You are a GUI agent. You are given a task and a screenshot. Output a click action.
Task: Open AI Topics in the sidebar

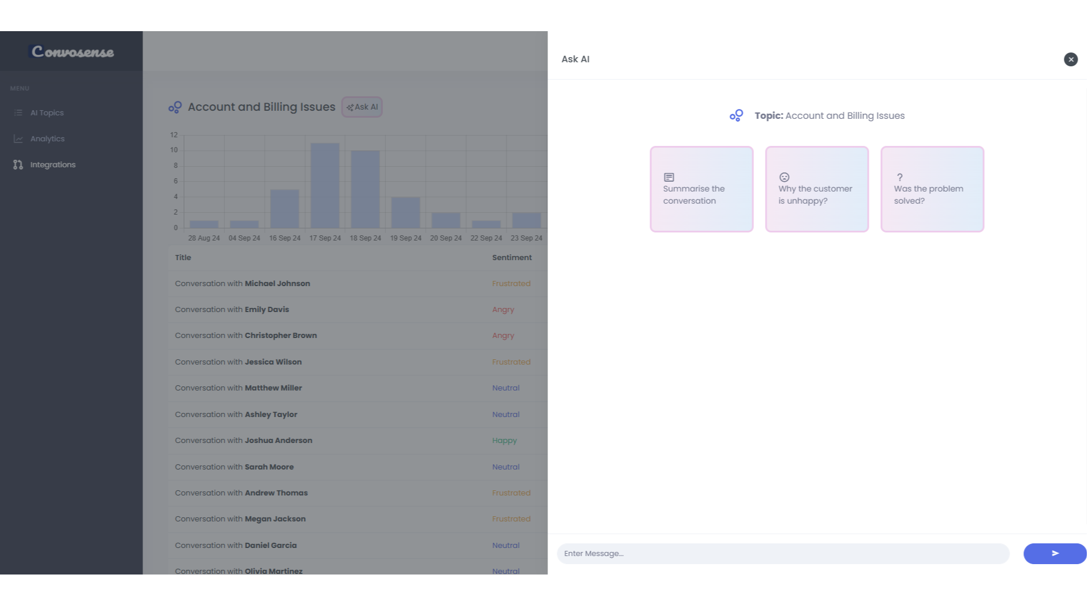pyautogui.click(x=47, y=113)
